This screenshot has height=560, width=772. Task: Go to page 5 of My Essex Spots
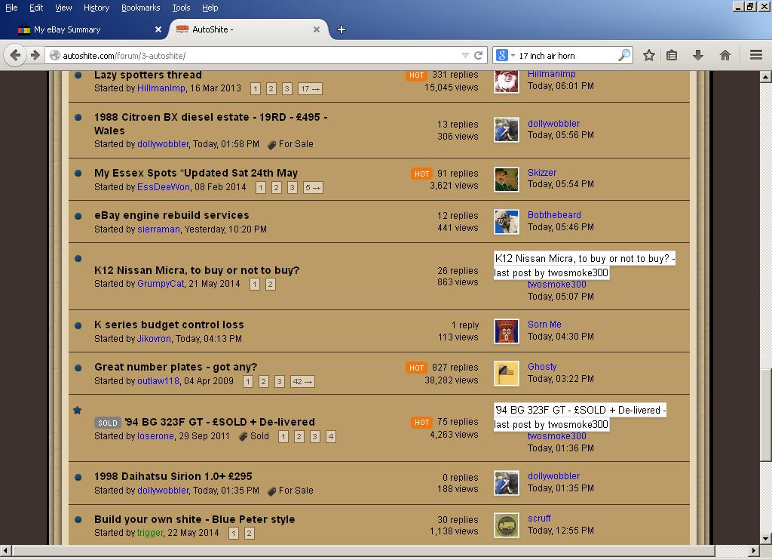(313, 188)
